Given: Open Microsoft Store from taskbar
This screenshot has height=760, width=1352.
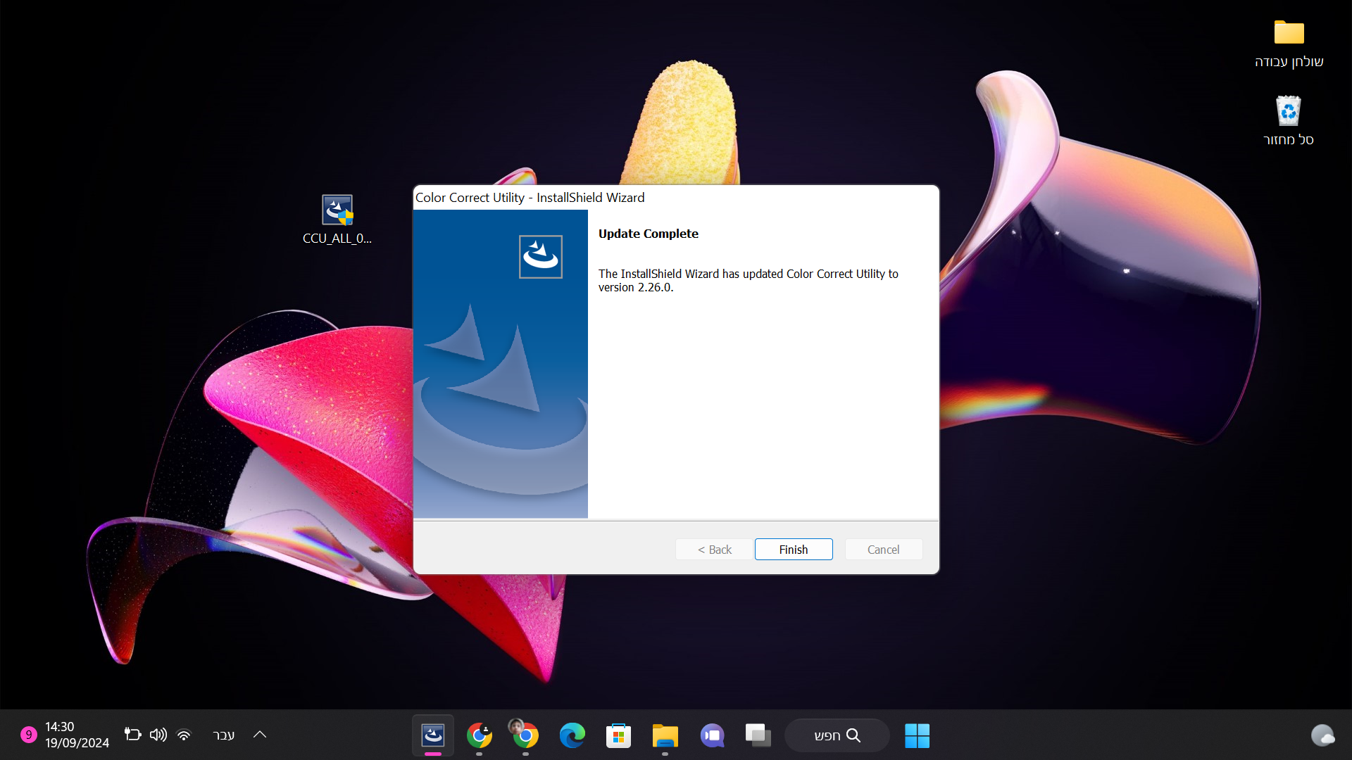Looking at the screenshot, I should 618,735.
